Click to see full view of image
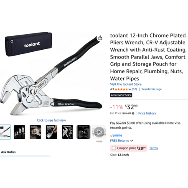 tap(51, 120)
